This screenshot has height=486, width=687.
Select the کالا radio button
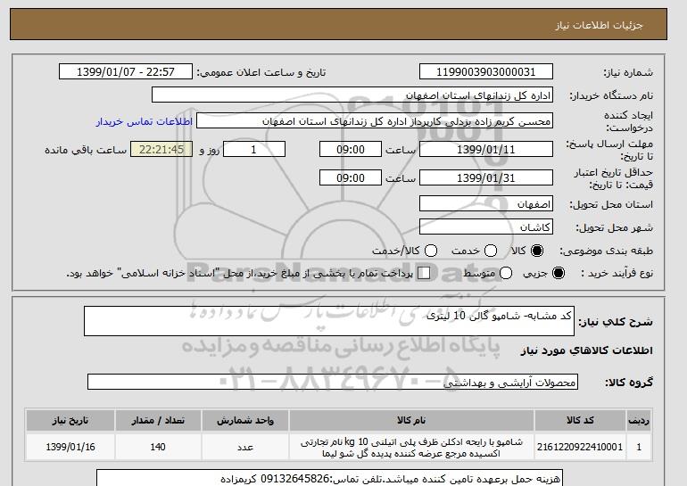[537, 251]
